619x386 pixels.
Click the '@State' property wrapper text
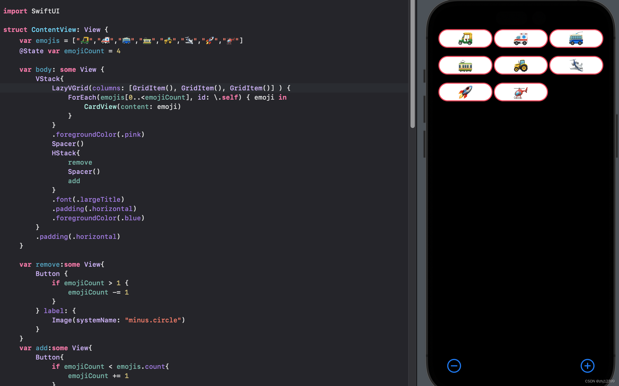31,51
